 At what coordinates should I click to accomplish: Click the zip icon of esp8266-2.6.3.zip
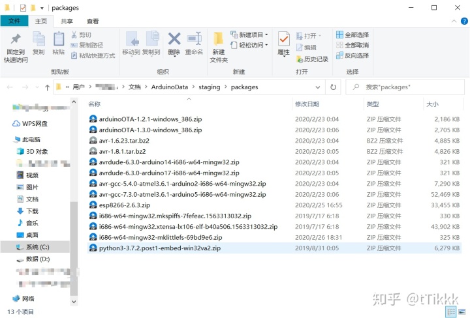tap(93, 205)
